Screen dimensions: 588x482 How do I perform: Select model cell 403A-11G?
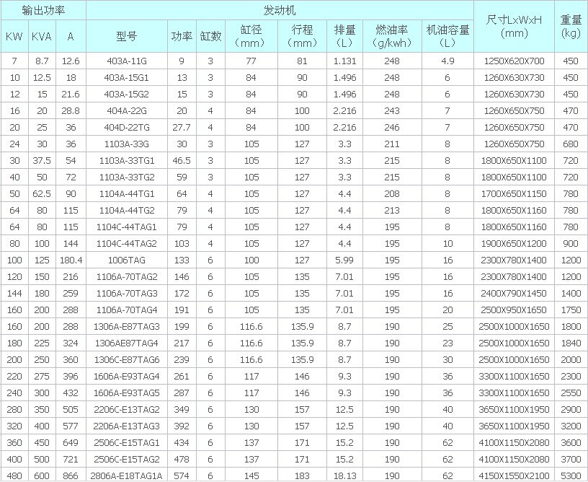[127, 61]
